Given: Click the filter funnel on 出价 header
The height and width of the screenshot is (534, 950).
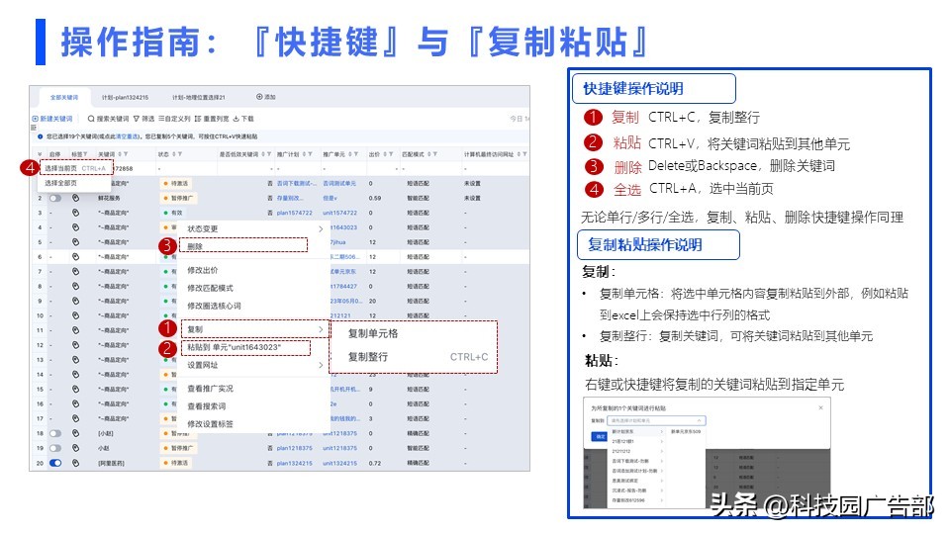Looking at the screenshot, I should click(391, 154).
